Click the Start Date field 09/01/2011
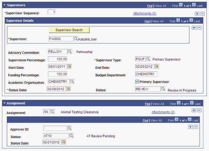Viewport: 209px width, 151px height. tap(57, 67)
